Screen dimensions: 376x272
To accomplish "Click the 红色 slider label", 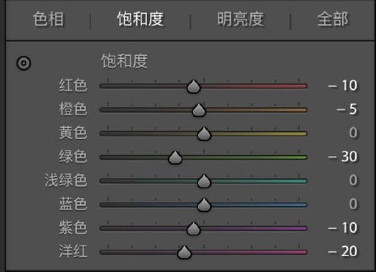I will click(x=73, y=86).
